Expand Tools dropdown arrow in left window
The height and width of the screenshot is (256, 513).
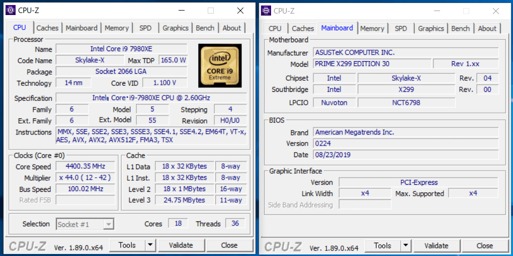click(150, 245)
